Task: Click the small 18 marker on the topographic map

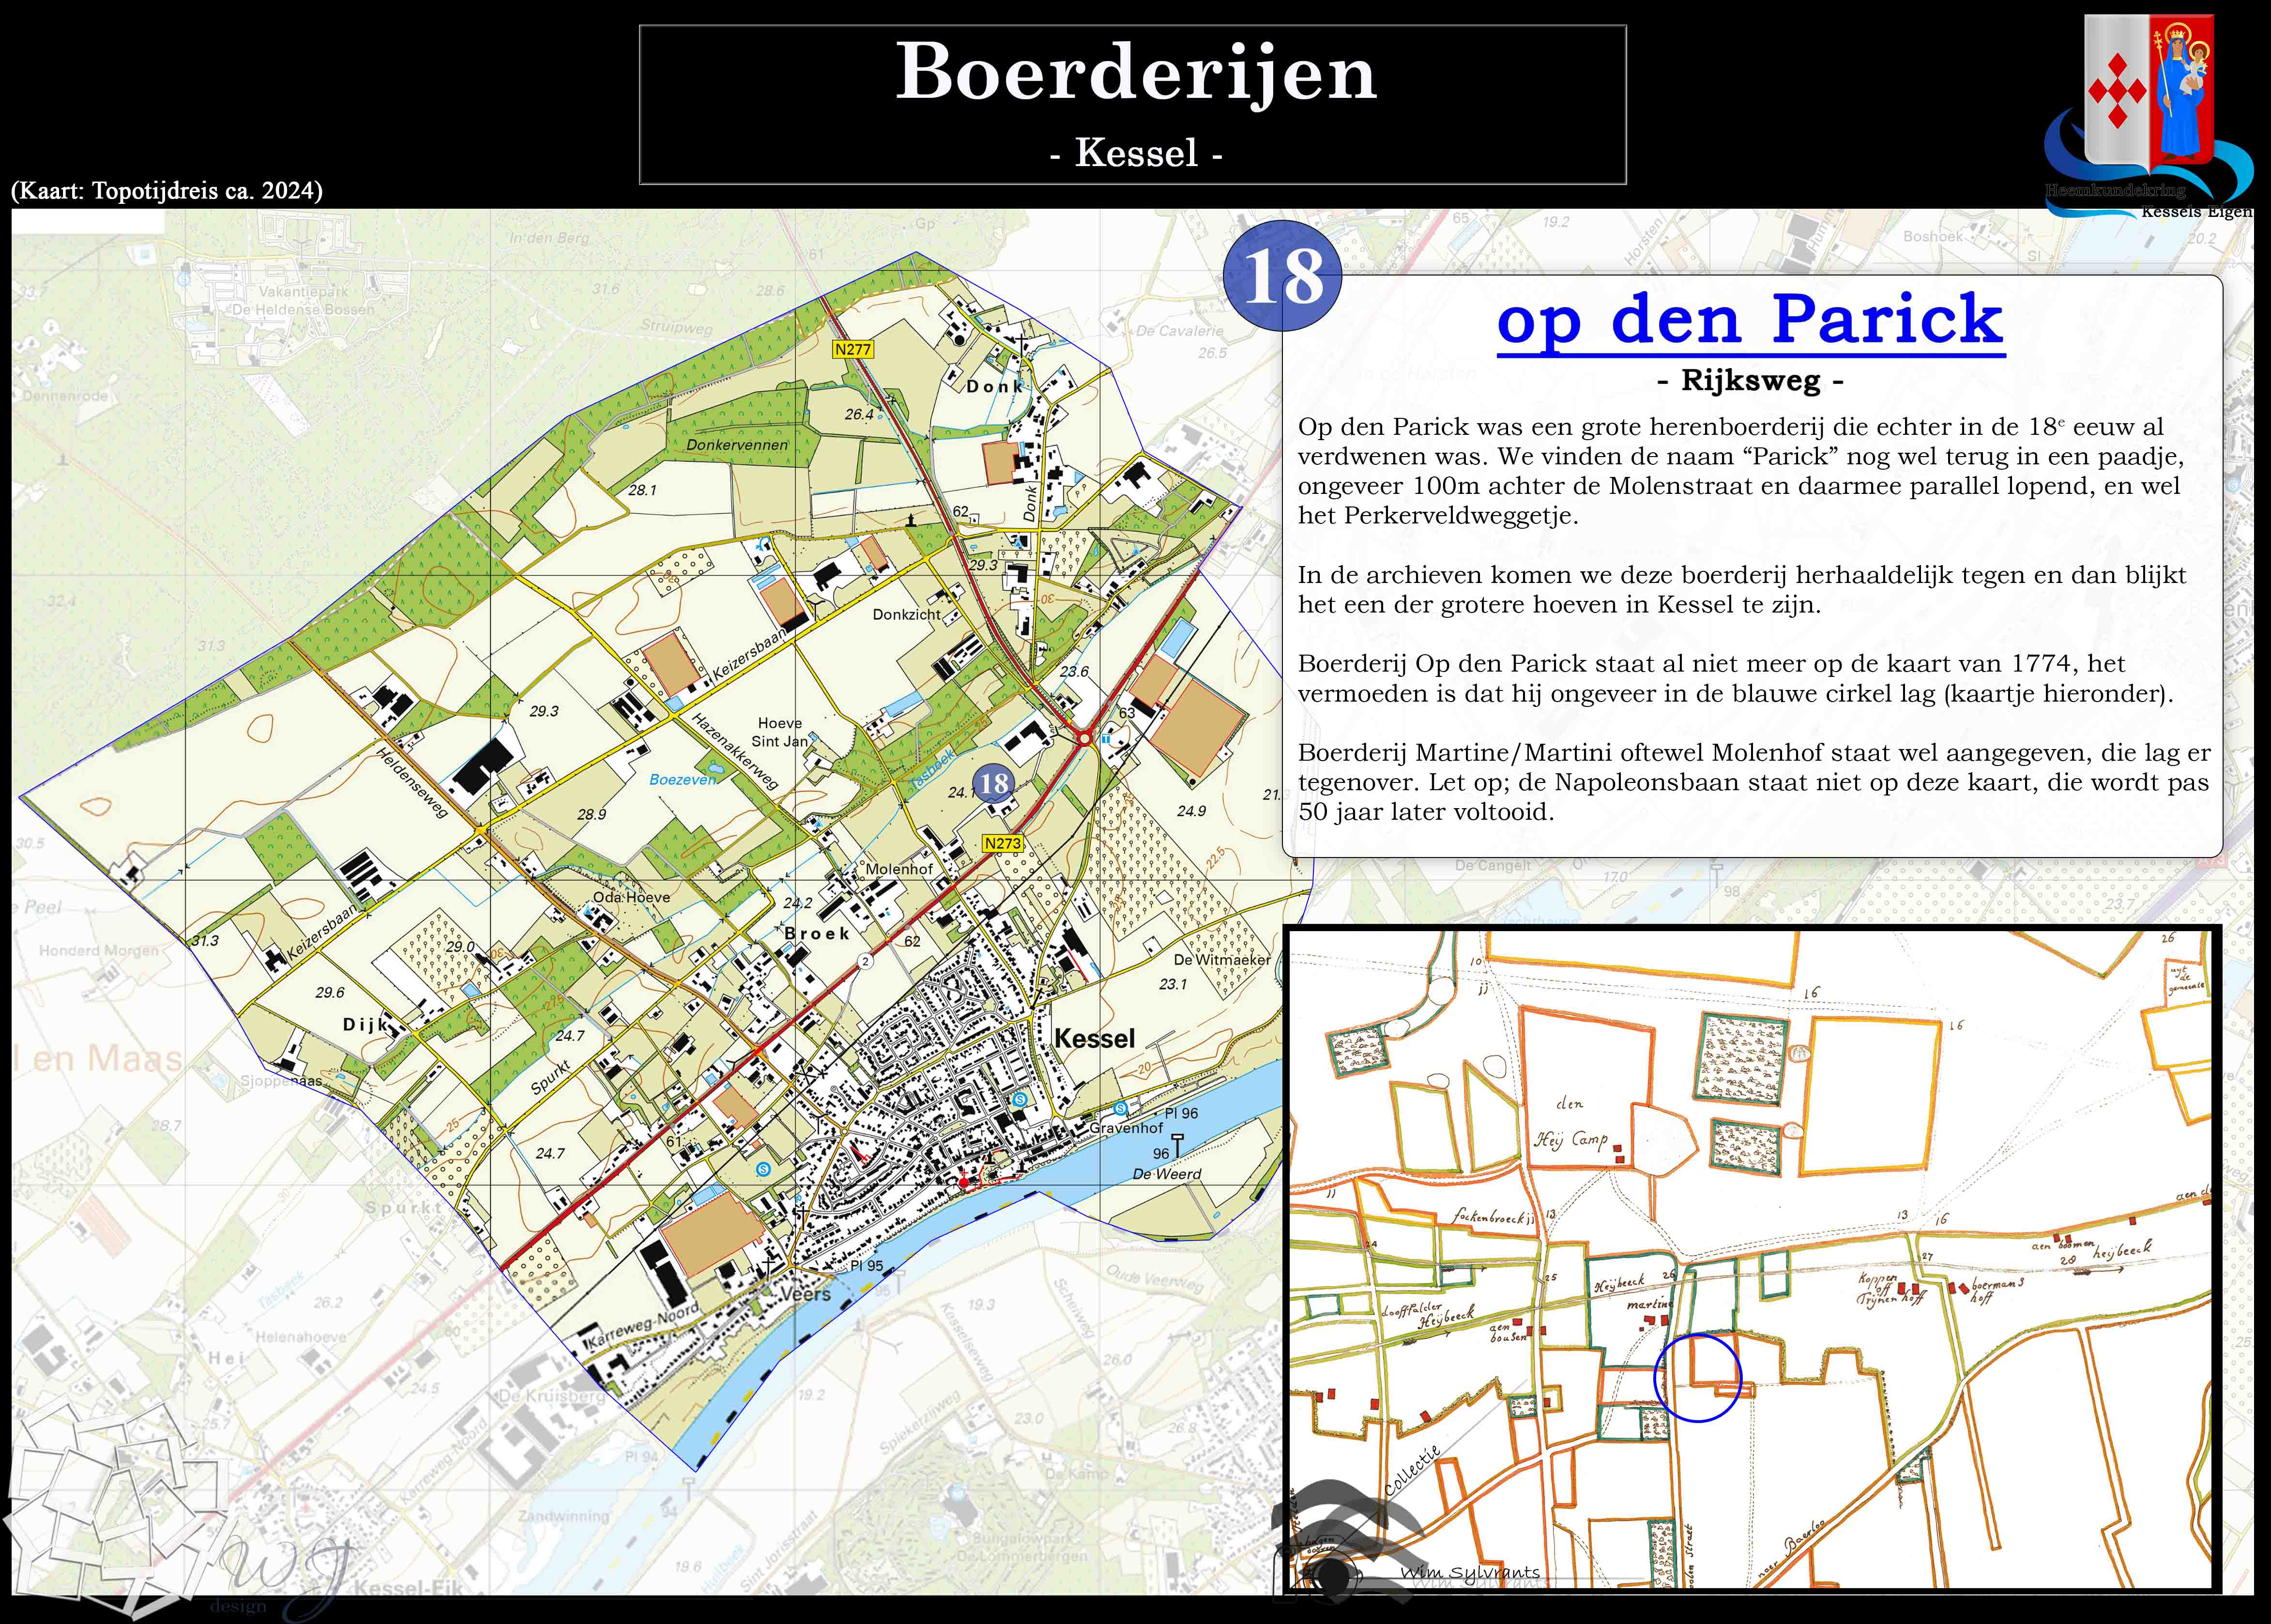Action: [993, 783]
